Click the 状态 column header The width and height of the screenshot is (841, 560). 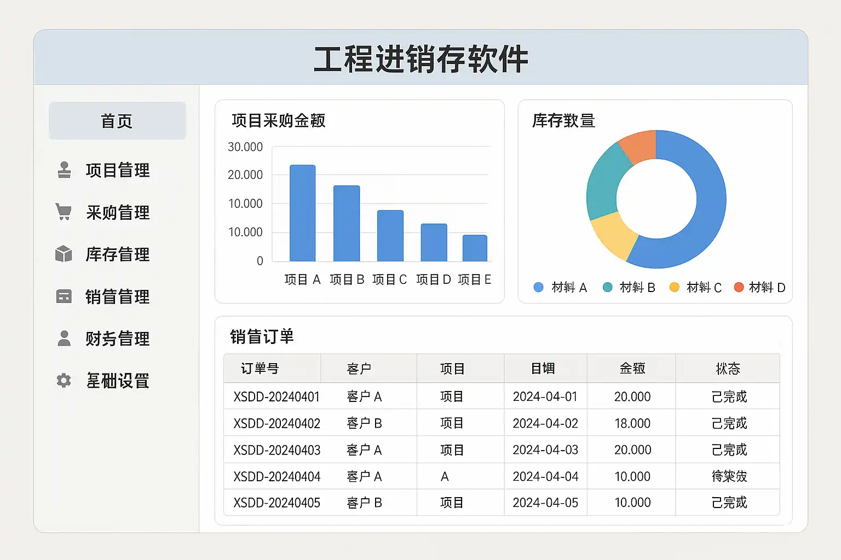pyautogui.click(x=728, y=369)
